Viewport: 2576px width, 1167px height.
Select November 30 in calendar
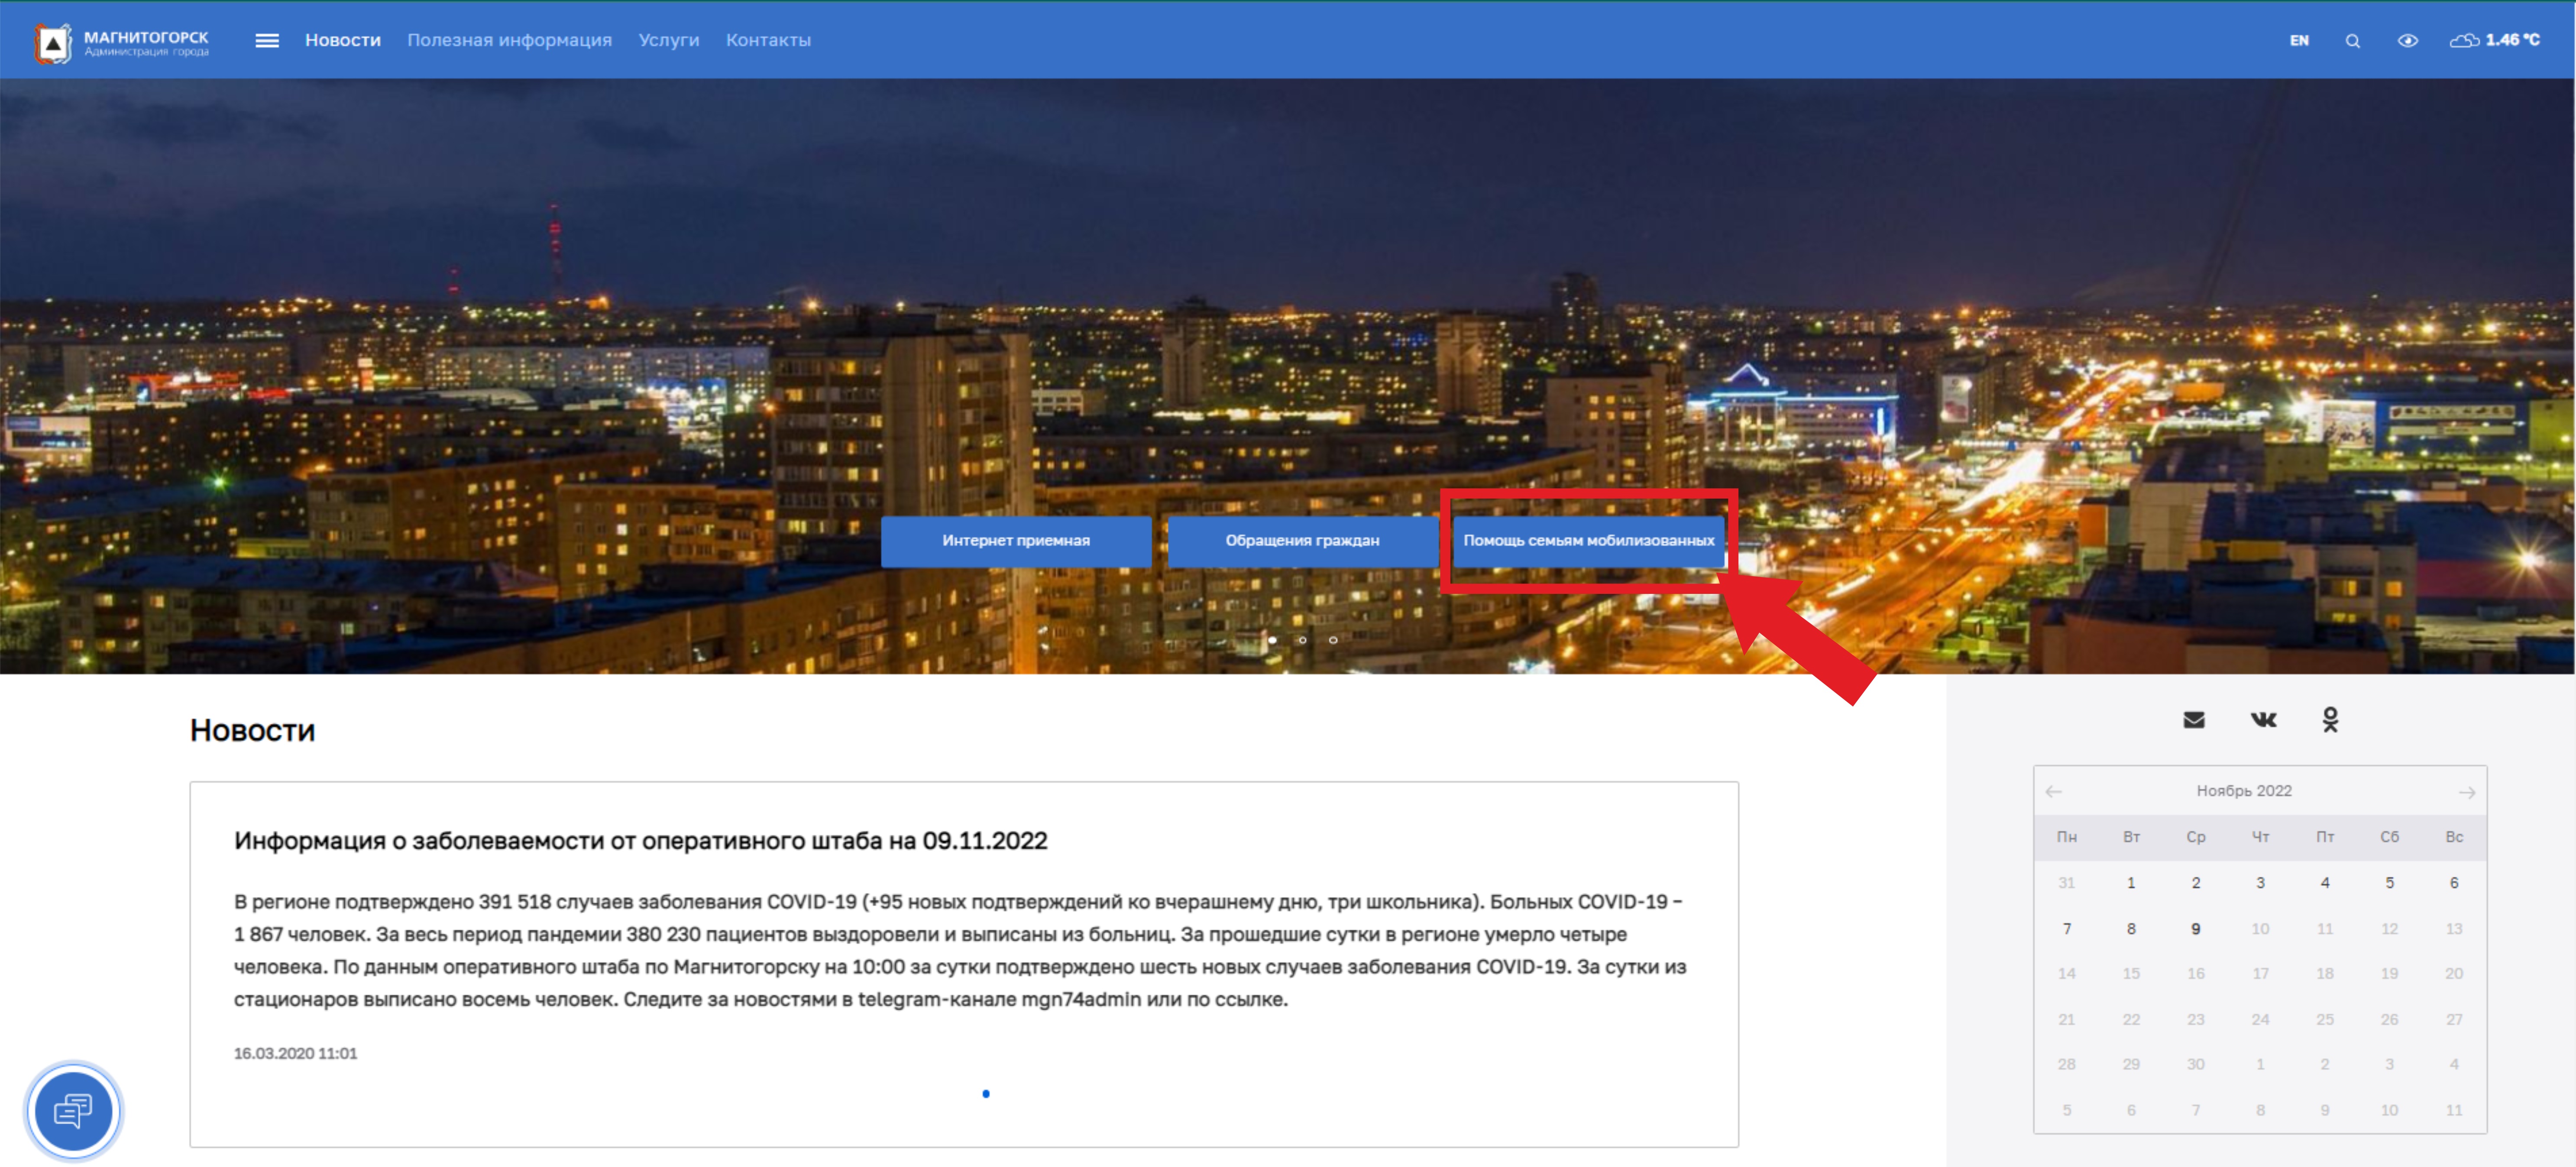tap(2196, 1065)
